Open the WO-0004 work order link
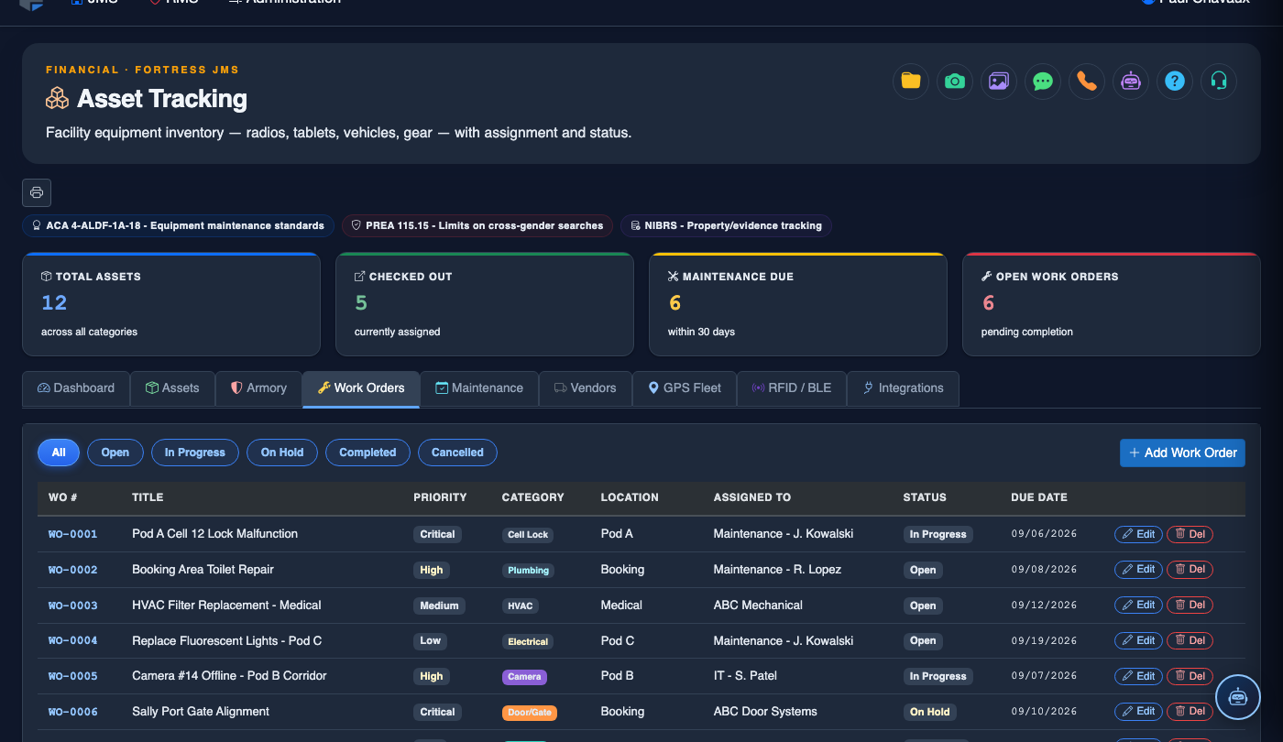This screenshot has height=742, width=1283. 72,641
